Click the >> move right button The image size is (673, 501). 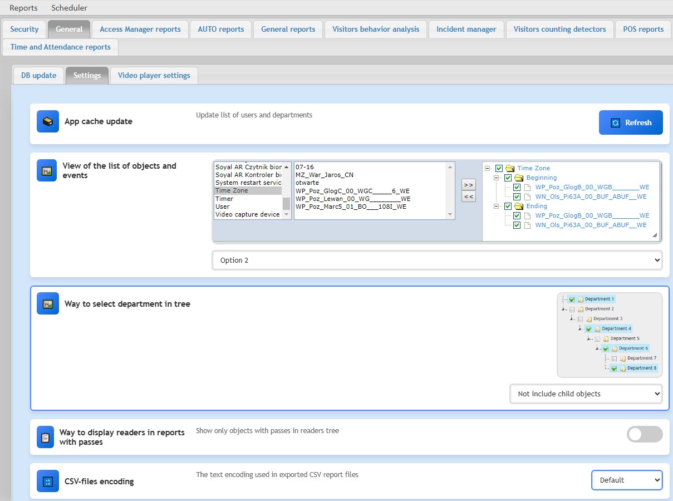pos(469,185)
